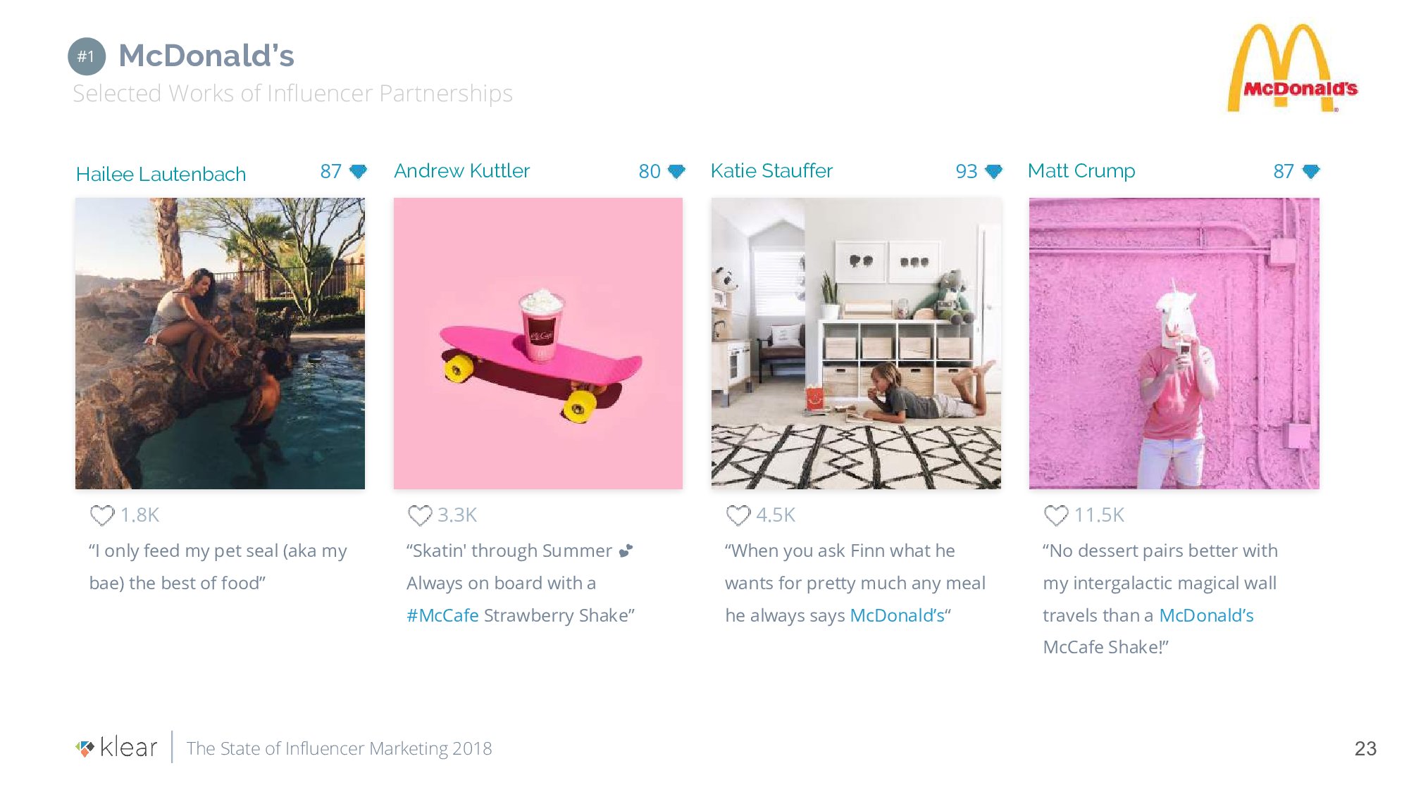Viewport: 1409px width, 792px height.
Task: Select the Katie Stauffer name link
Action: (771, 171)
